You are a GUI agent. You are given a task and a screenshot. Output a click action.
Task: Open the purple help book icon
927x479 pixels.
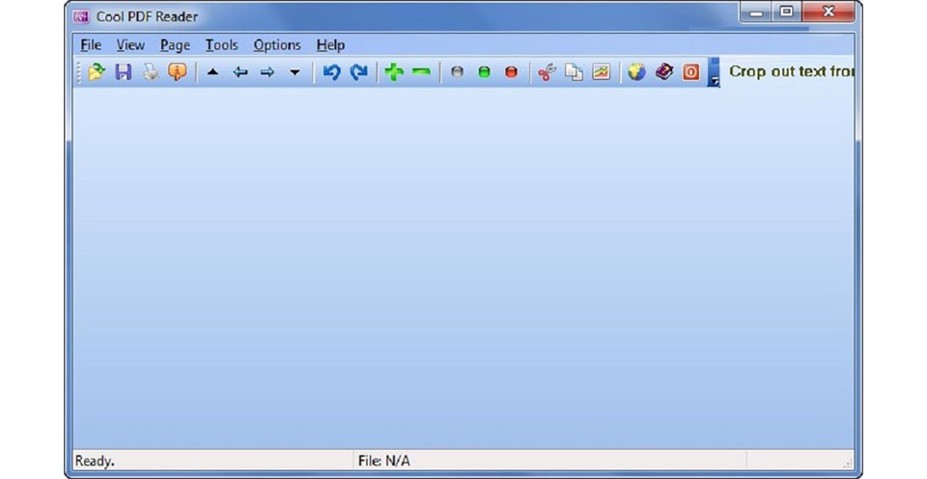tap(664, 72)
